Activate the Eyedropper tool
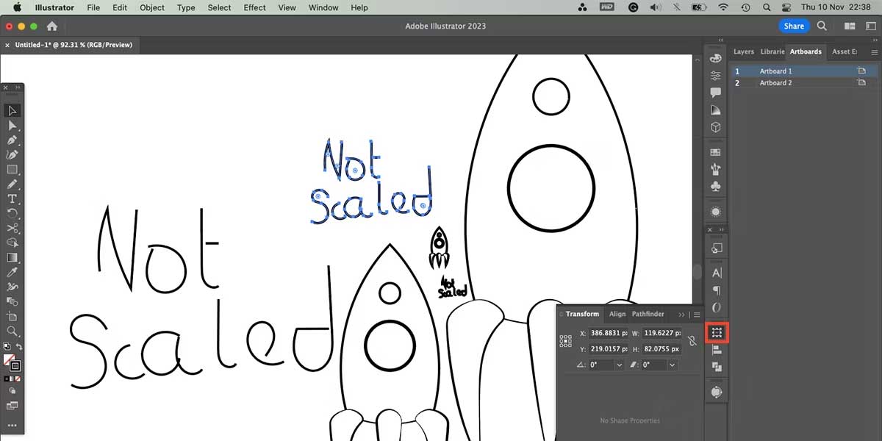The image size is (882, 441). (12, 273)
